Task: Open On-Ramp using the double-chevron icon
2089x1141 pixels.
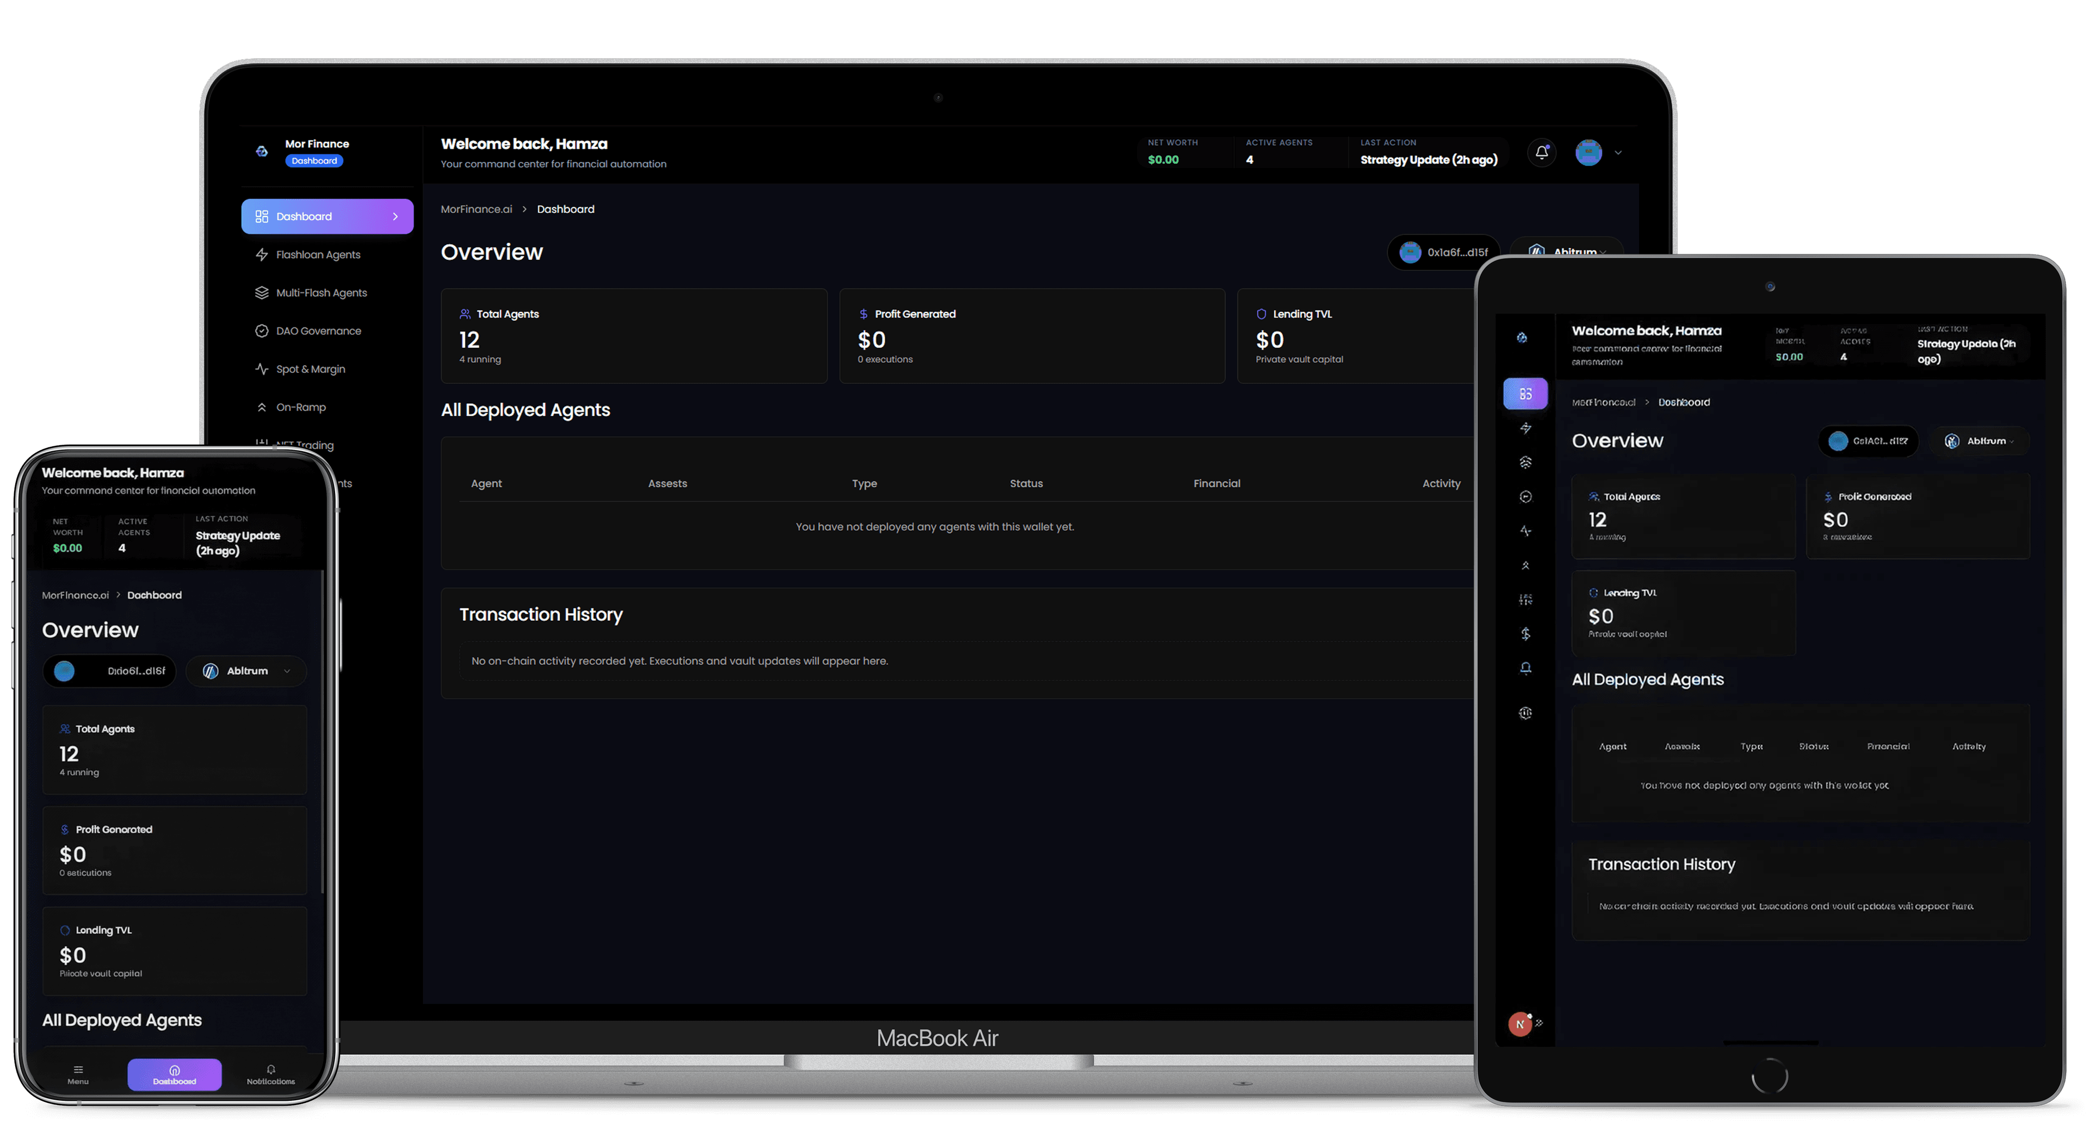Action: (x=262, y=407)
